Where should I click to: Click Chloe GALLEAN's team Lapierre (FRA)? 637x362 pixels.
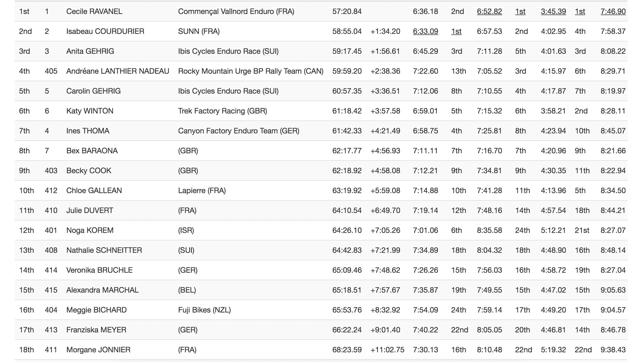pyautogui.click(x=202, y=191)
